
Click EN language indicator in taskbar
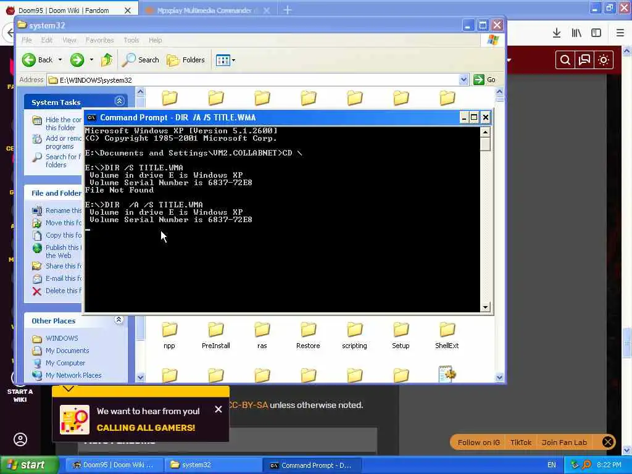(551, 465)
